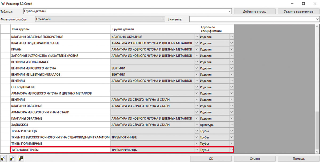Image resolution: width=320 pixels, height=162 pixels.
Task: Click the database redo icon
Action: point(12,159)
